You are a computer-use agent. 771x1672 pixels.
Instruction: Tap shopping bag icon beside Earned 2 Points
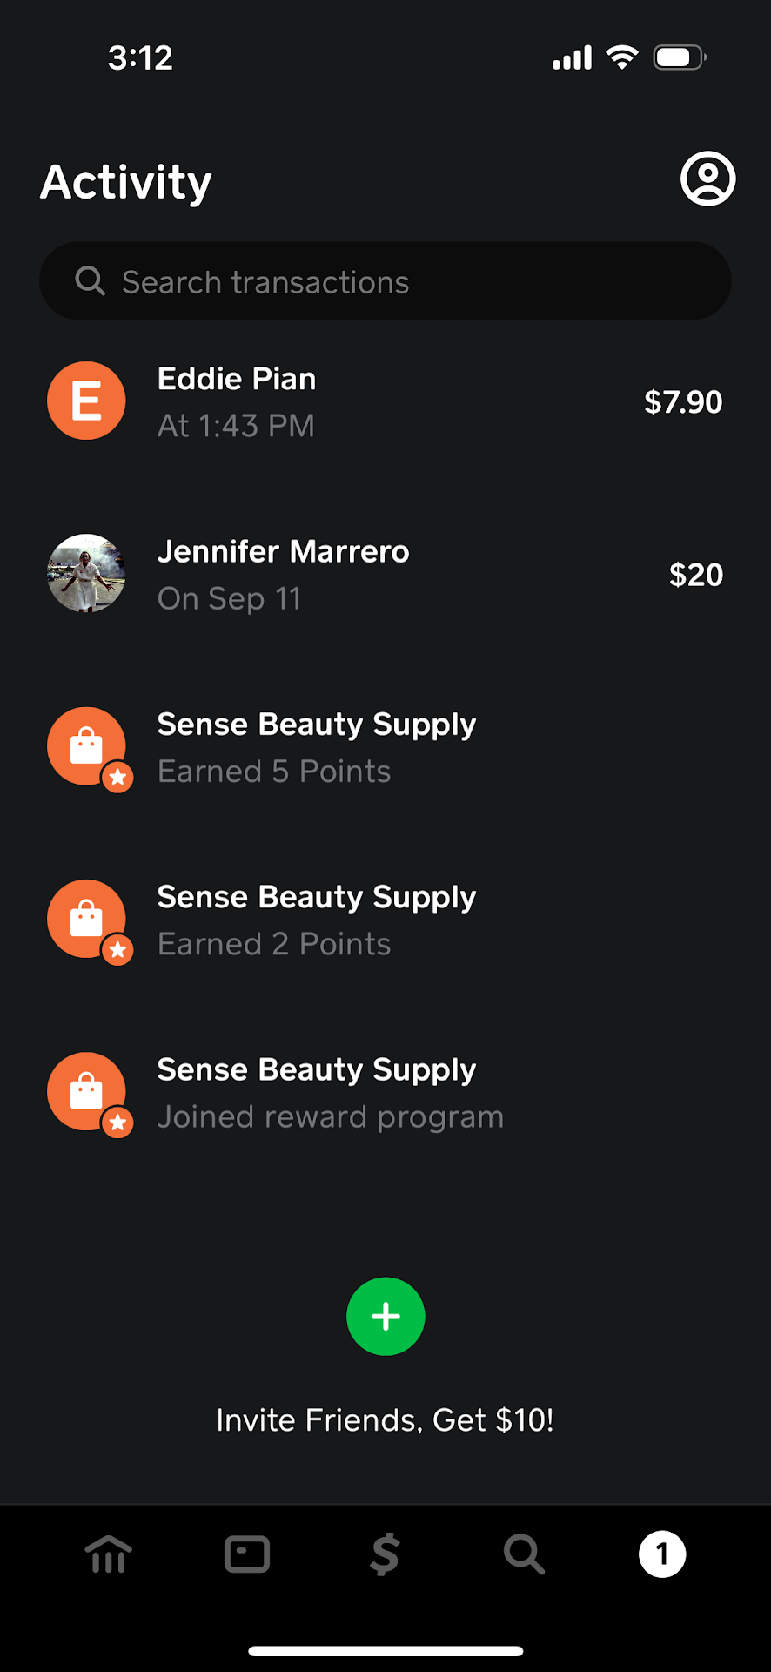click(x=86, y=919)
